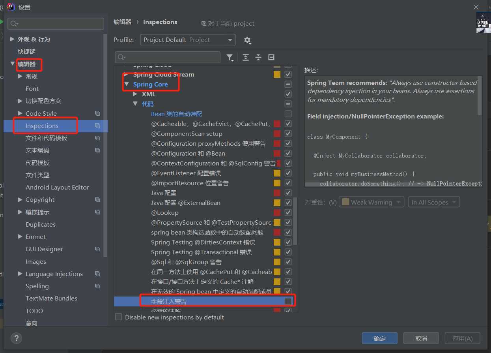Click the 应用(A) button
Viewport: 491px width, 353px height.
click(463, 338)
